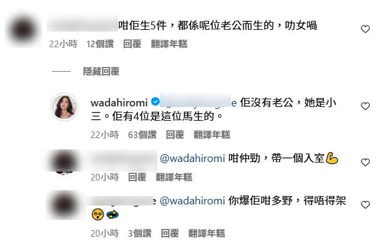Viewport: 377px width, 248px height.
Task: Reply to wadahiromi's comment via 回覆
Action: 175,134
